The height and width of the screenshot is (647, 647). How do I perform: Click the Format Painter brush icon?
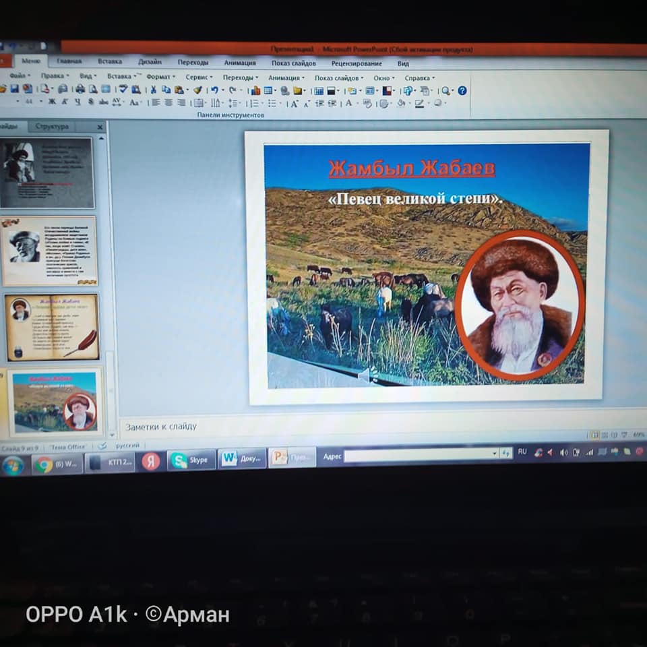(197, 90)
